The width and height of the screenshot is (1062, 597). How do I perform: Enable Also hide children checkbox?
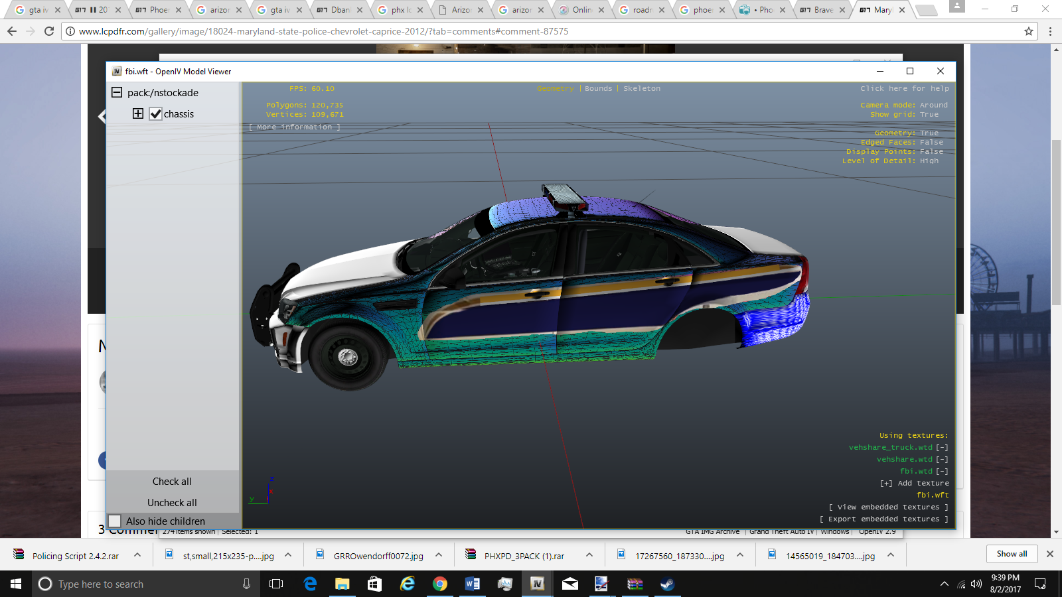tap(115, 521)
